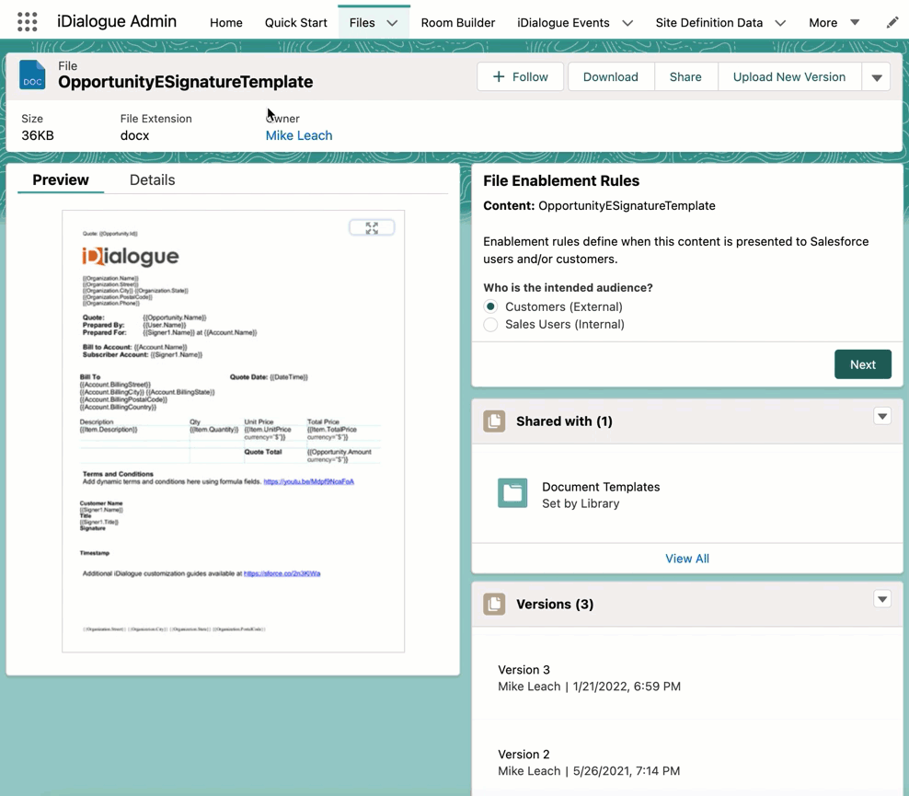Screen dimensions: 909x796
Task: Click the document preview thumbnail
Action: tap(233, 432)
